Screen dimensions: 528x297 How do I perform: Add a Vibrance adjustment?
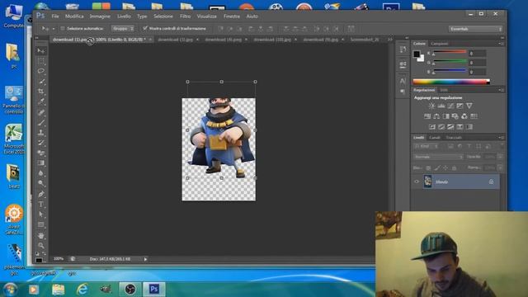[x=469, y=106]
